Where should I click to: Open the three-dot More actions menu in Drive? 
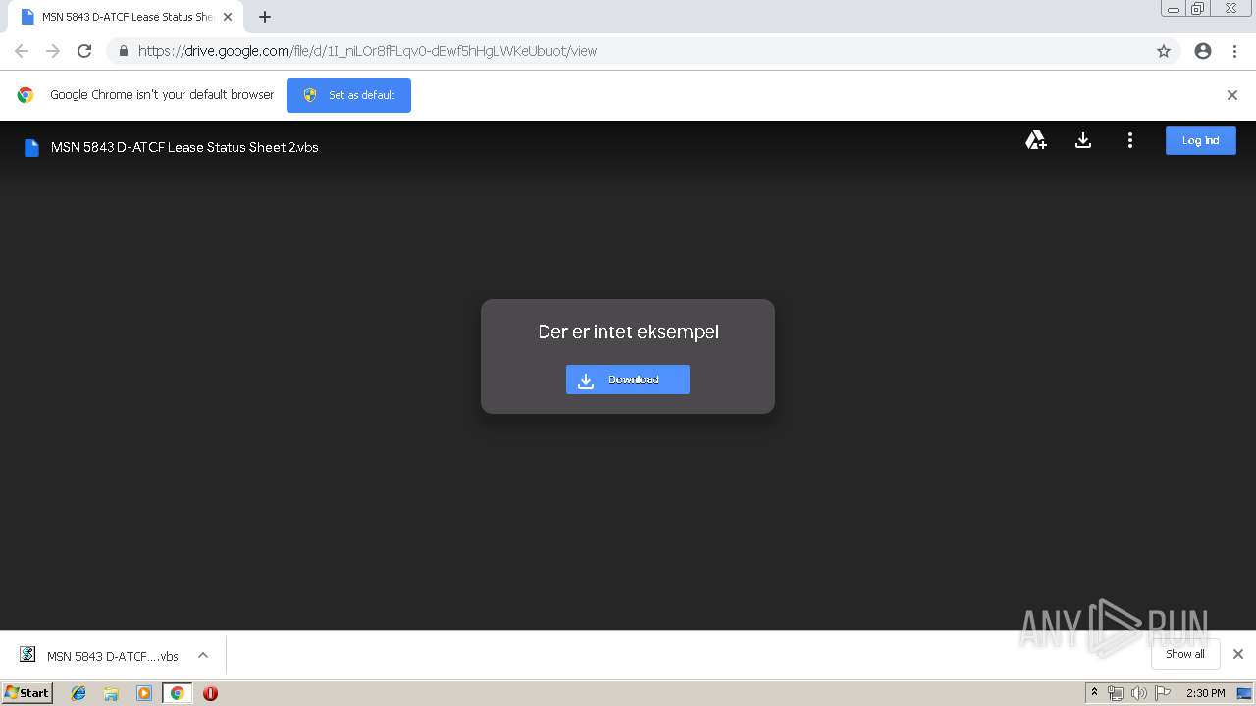(x=1130, y=141)
